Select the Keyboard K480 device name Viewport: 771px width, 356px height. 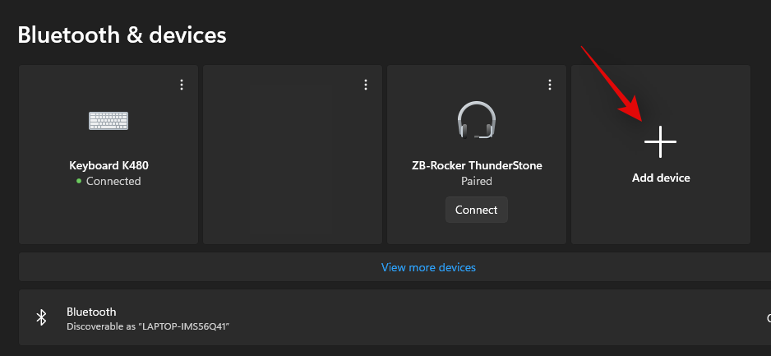click(108, 165)
